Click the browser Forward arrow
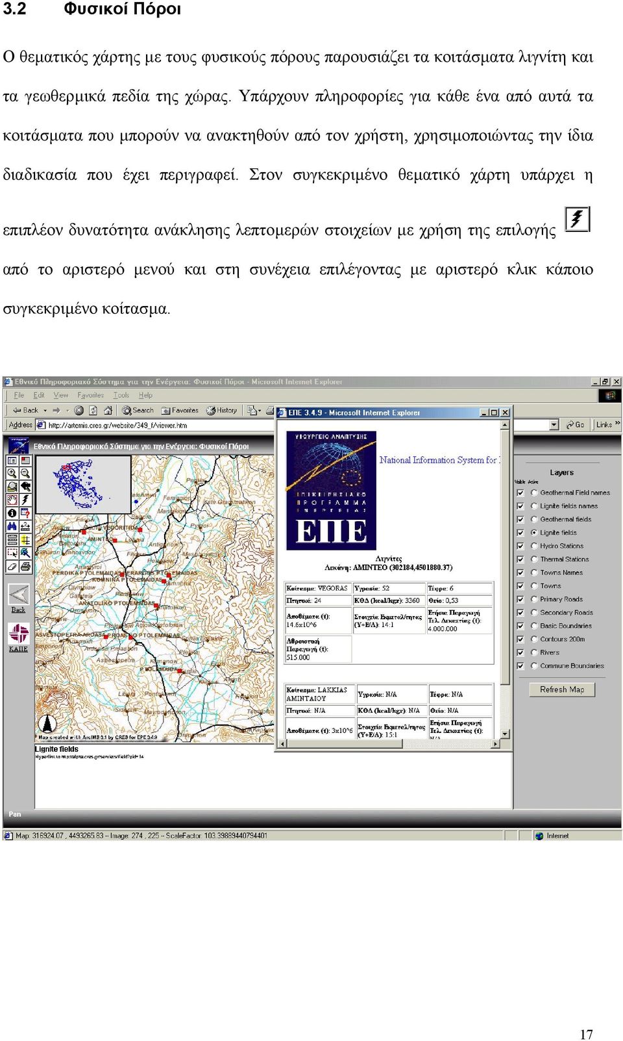The width and height of the screenshot is (623, 1041). tap(56, 410)
